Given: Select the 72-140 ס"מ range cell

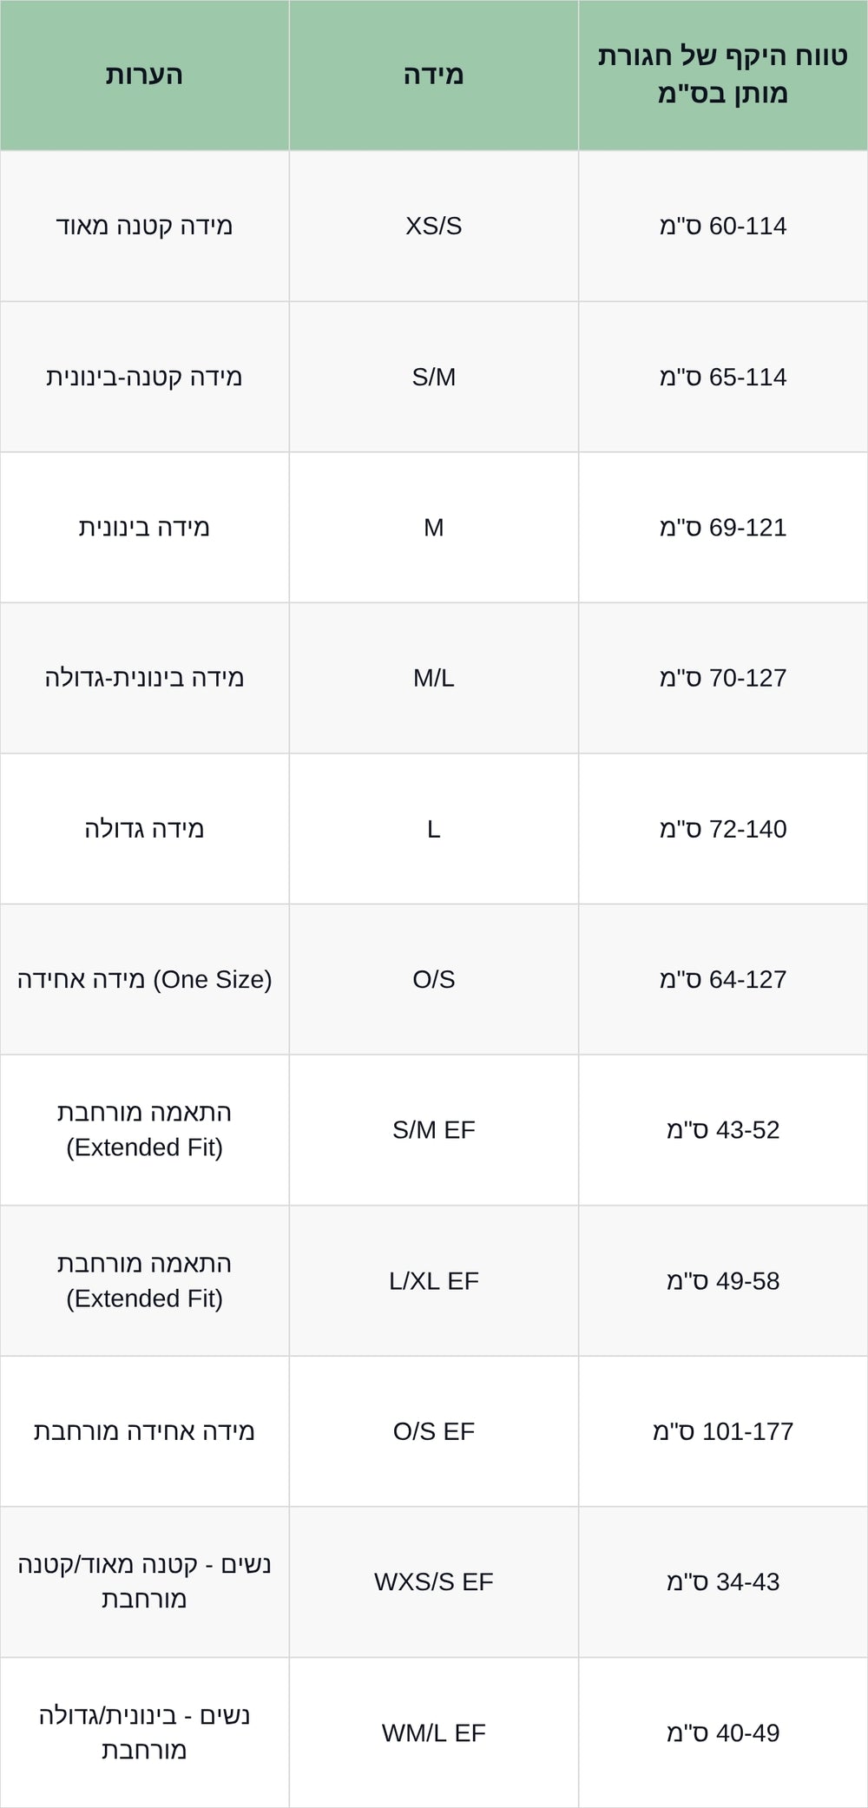Looking at the screenshot, I should (722, 829).
